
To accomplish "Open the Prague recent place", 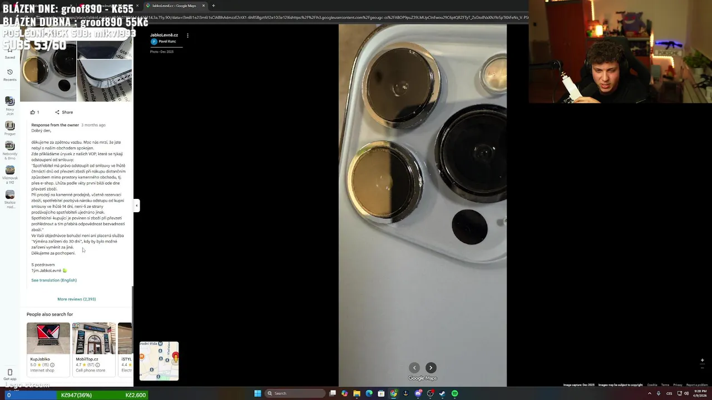I will coord(9,129).
